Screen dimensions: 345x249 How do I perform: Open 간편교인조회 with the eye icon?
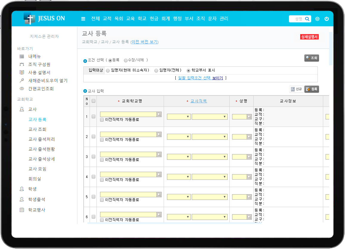(22, 89)
